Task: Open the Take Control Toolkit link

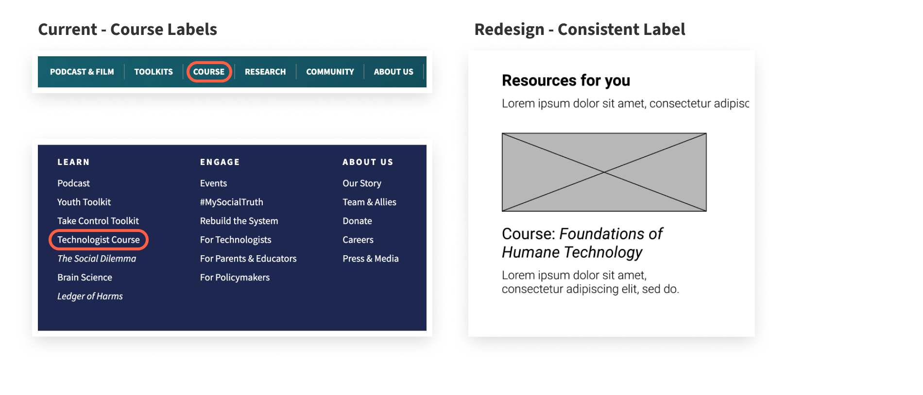Action: (x=98, y=221)
